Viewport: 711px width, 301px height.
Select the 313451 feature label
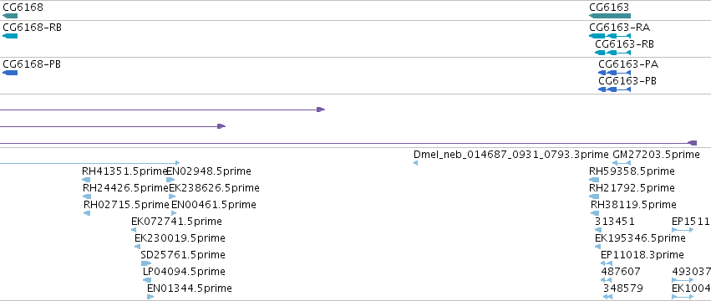click(614, 221)
